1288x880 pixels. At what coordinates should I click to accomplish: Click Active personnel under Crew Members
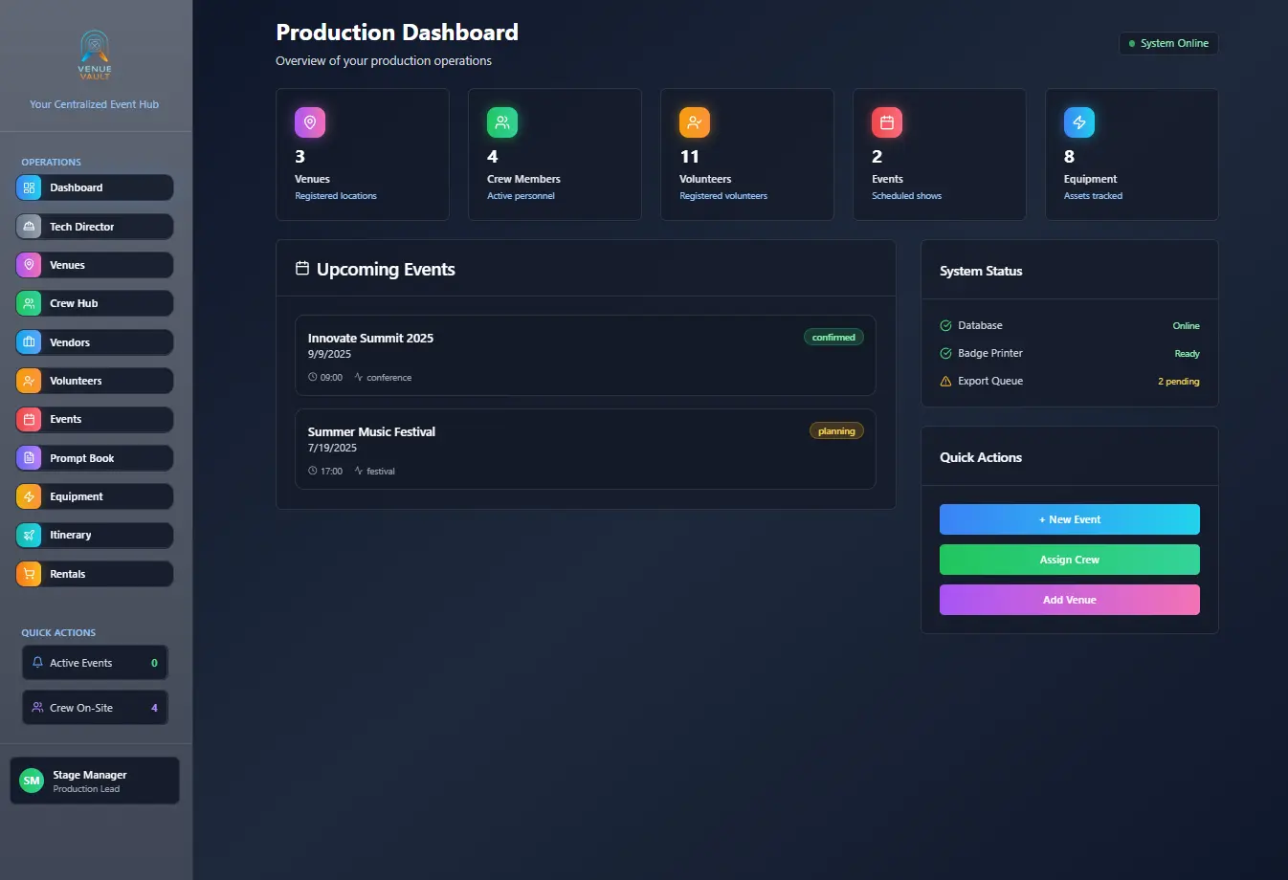coord(521,196)
